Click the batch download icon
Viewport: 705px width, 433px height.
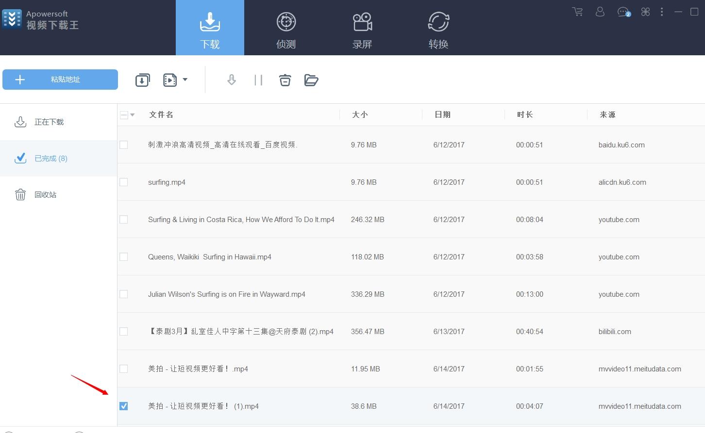[142, 80]
